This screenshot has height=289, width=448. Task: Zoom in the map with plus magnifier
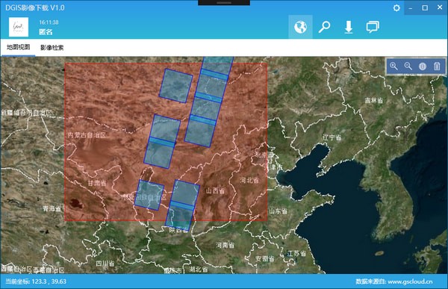pyautogui.click(x=393, y=66)
